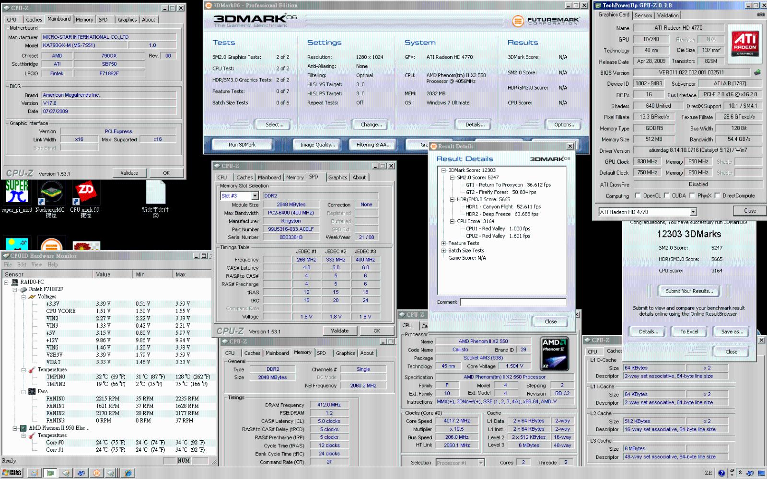Click the Options button under Results in 3DMark06
Screen dimensions: 767x479
pyautogui.click(x=565, y=125)
